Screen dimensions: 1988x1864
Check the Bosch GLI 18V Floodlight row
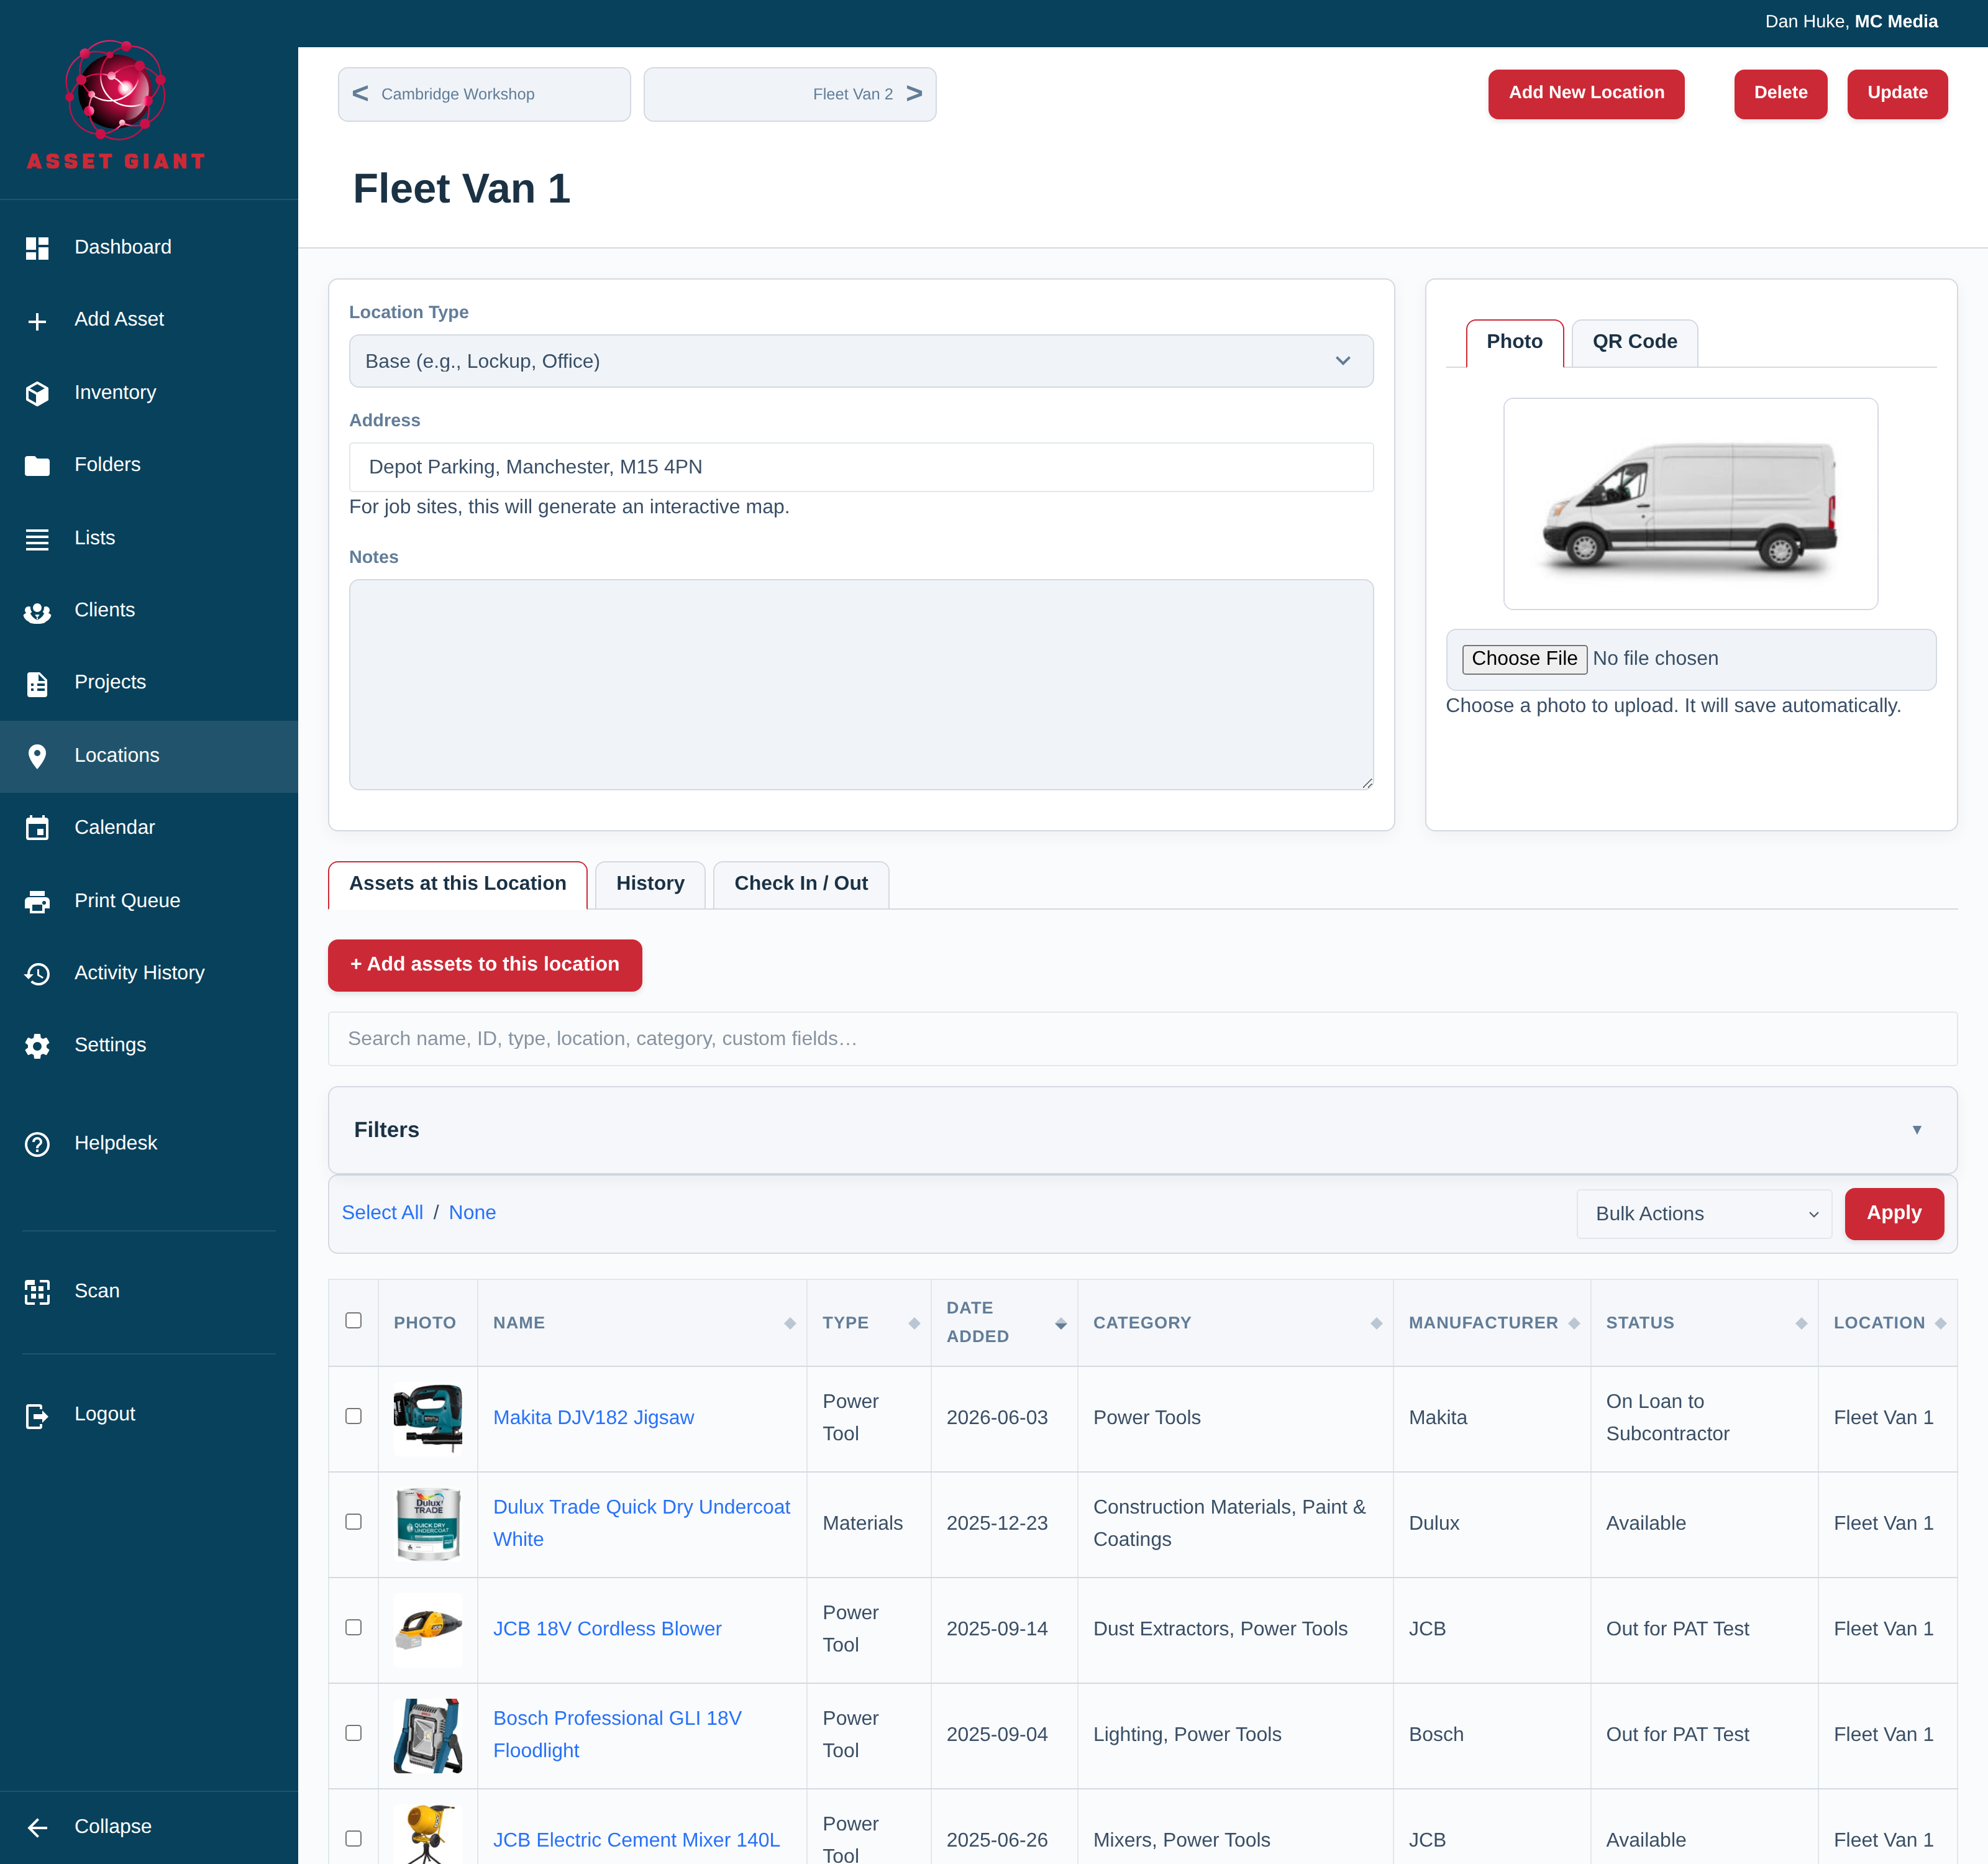(354, 1733)
